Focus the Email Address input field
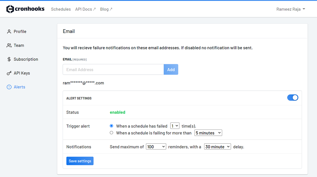 tap(113, 70)
